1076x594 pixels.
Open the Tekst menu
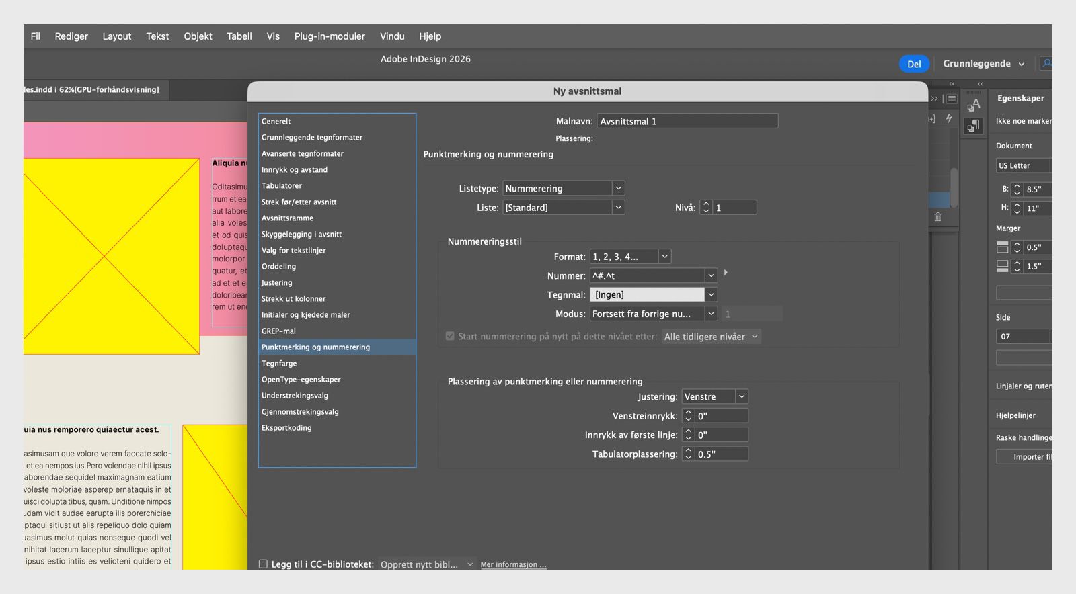tap(157, 36)
